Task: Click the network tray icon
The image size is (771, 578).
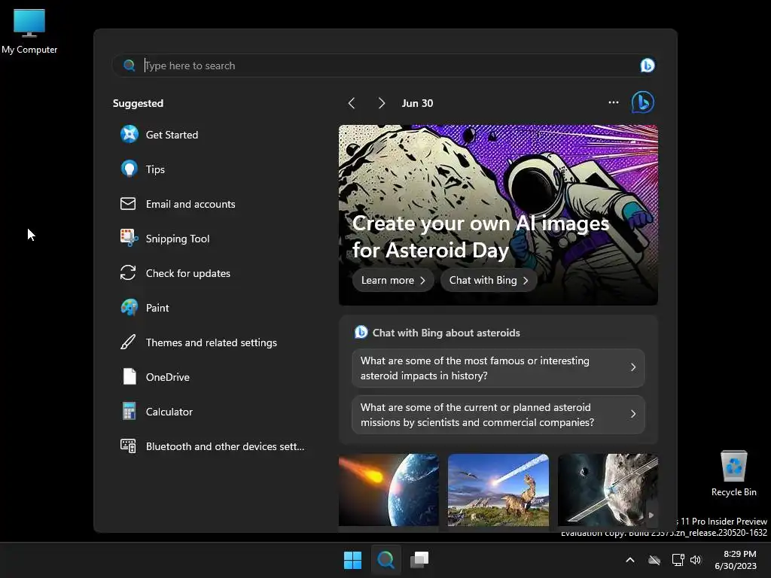Action: point(678,560)
